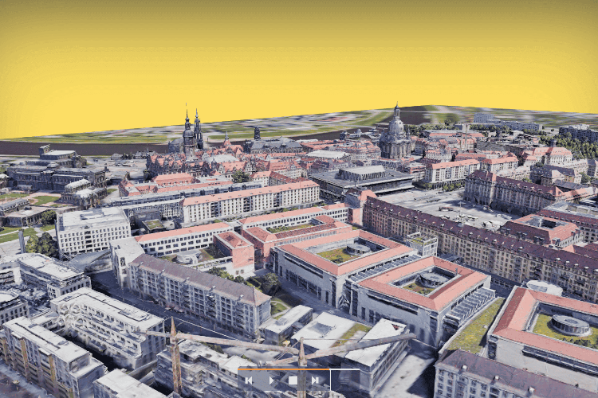
Task: Select the large domed church building
Action: point(395,137)
